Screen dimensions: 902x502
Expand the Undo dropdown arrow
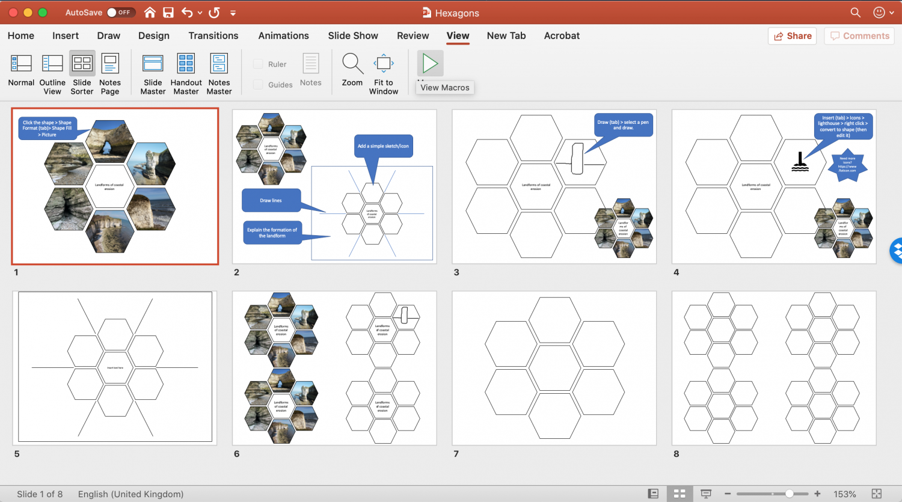[201, 12]
